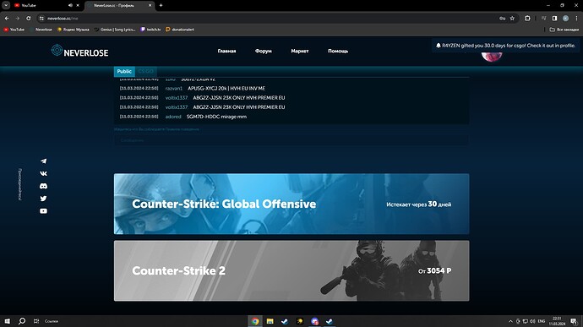This screenshot has width=583, height=327.
Task: Open the tab search dropdown arrow
Action: pyautogui.click(x=6, y=5)
